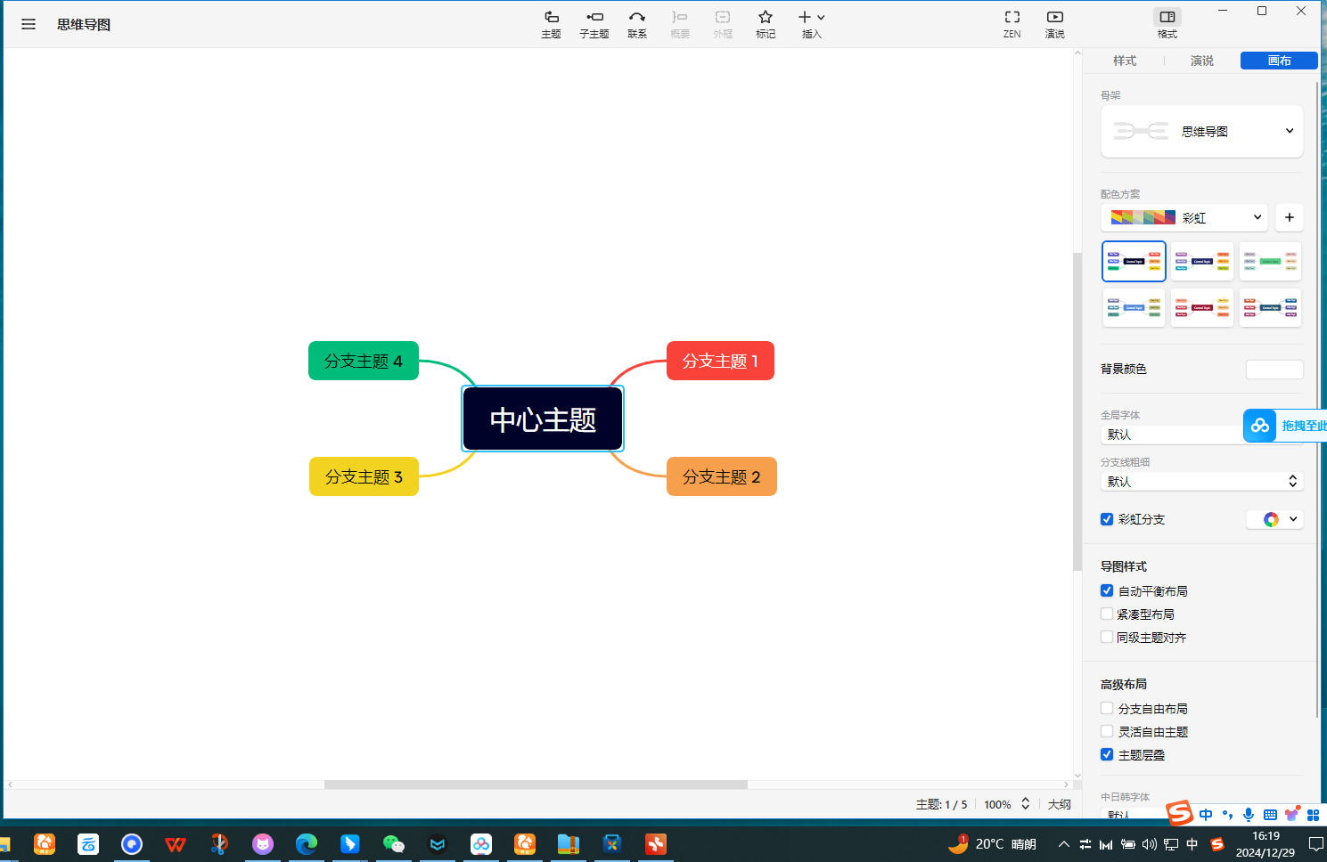Enable 同级主题对齐 checkbox

pyautogui.click(x=1107, y=637)
